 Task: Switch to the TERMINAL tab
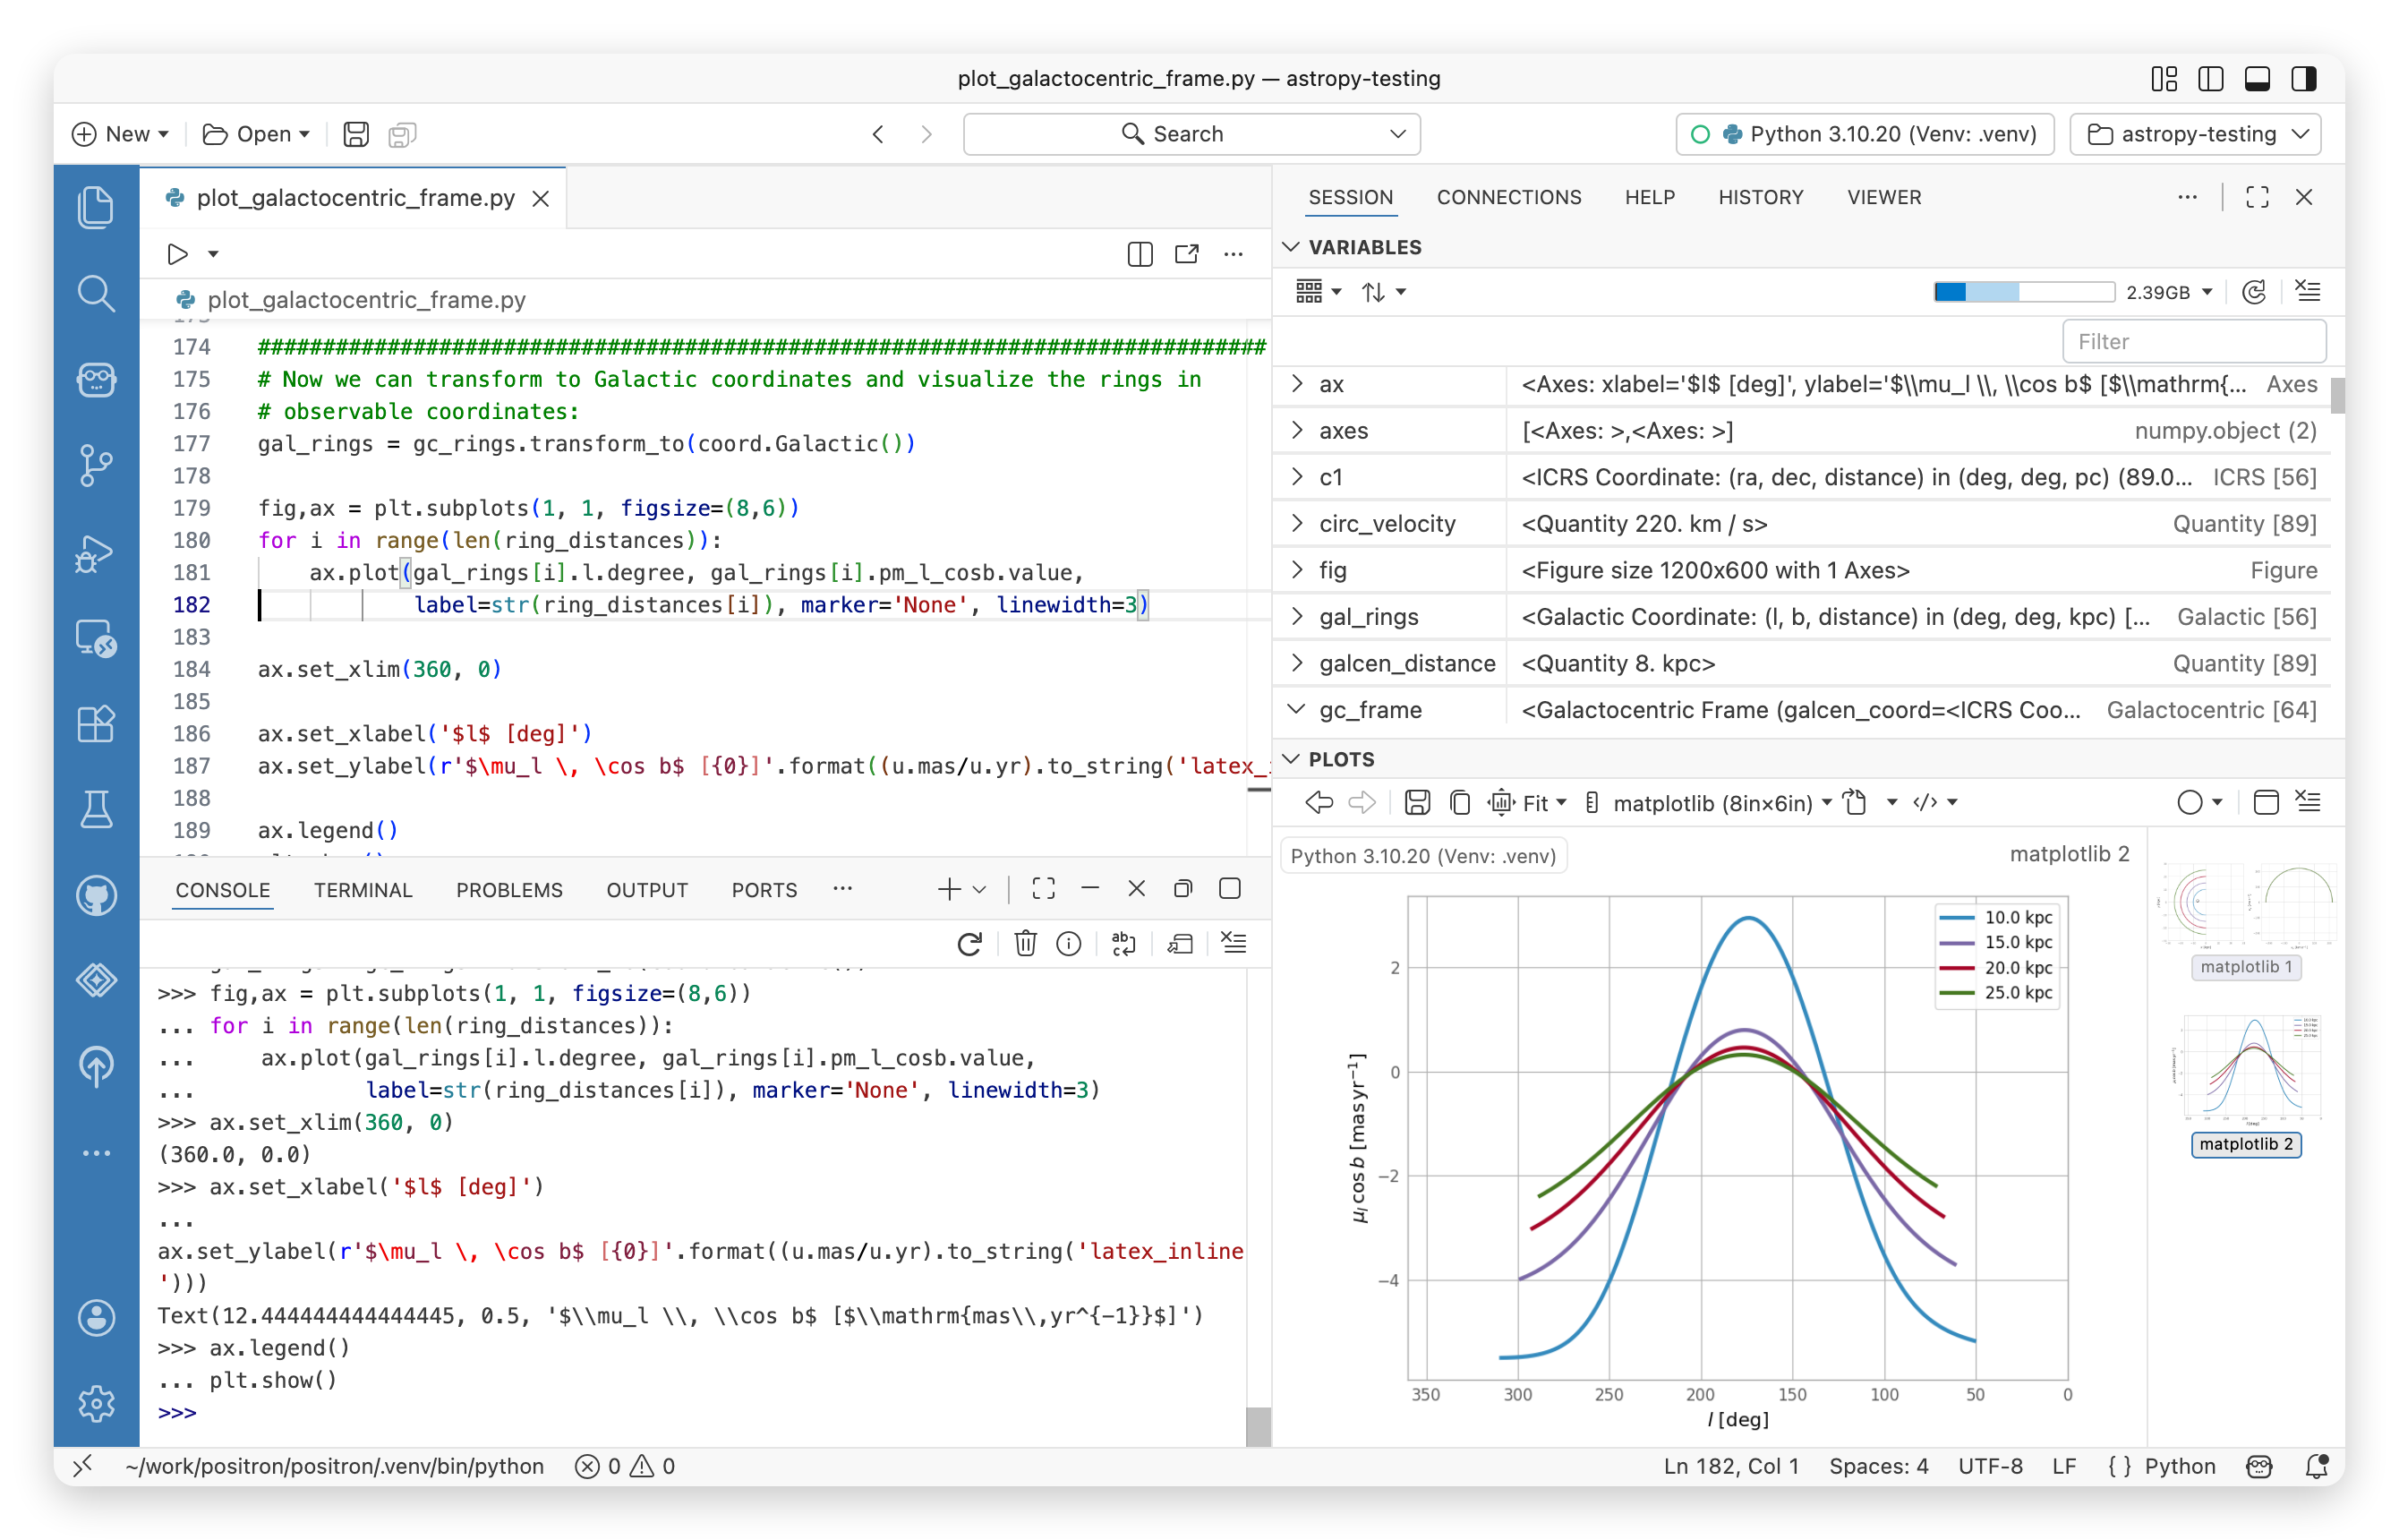363,889
